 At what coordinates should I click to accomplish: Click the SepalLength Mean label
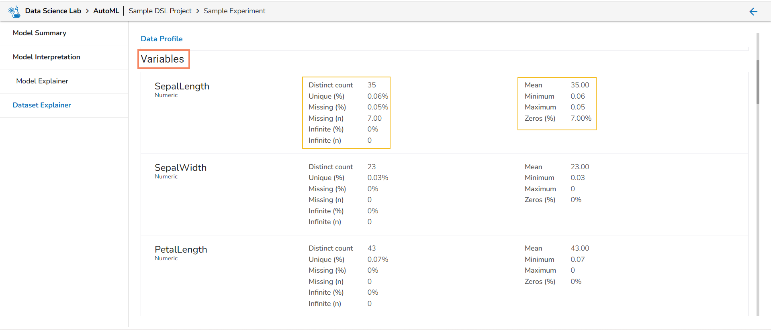(x=533, y=85)
